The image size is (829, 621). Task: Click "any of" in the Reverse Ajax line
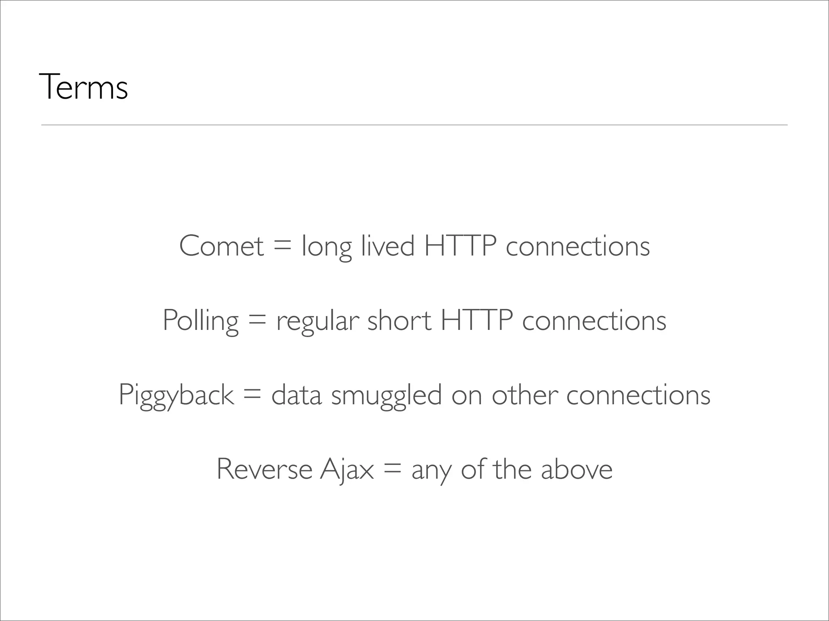(x=447, y=471)
